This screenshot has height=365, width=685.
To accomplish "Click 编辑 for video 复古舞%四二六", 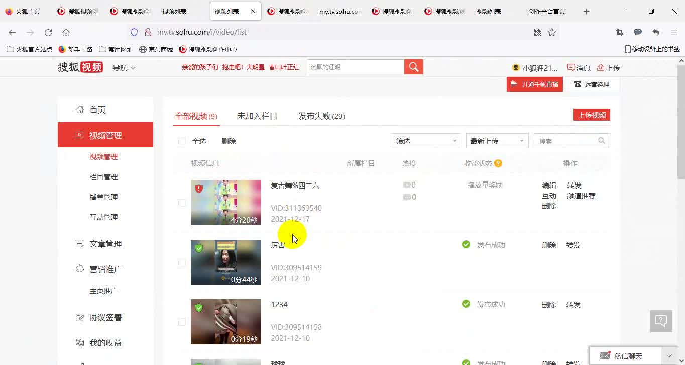I will coord(549,186).
